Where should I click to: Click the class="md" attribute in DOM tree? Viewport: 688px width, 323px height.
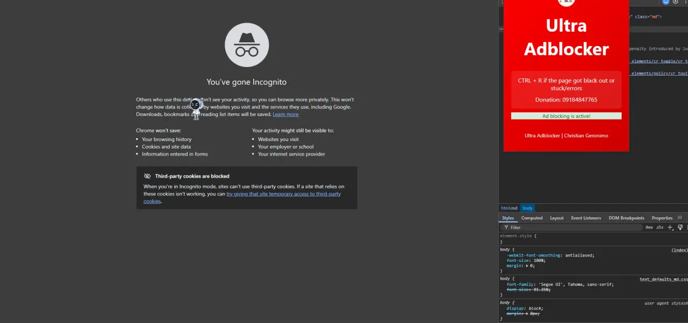648,17
